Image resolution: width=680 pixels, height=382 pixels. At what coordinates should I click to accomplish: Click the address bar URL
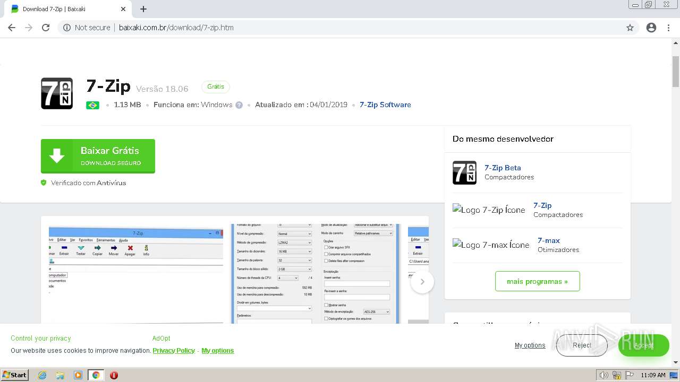click(176, 28)
